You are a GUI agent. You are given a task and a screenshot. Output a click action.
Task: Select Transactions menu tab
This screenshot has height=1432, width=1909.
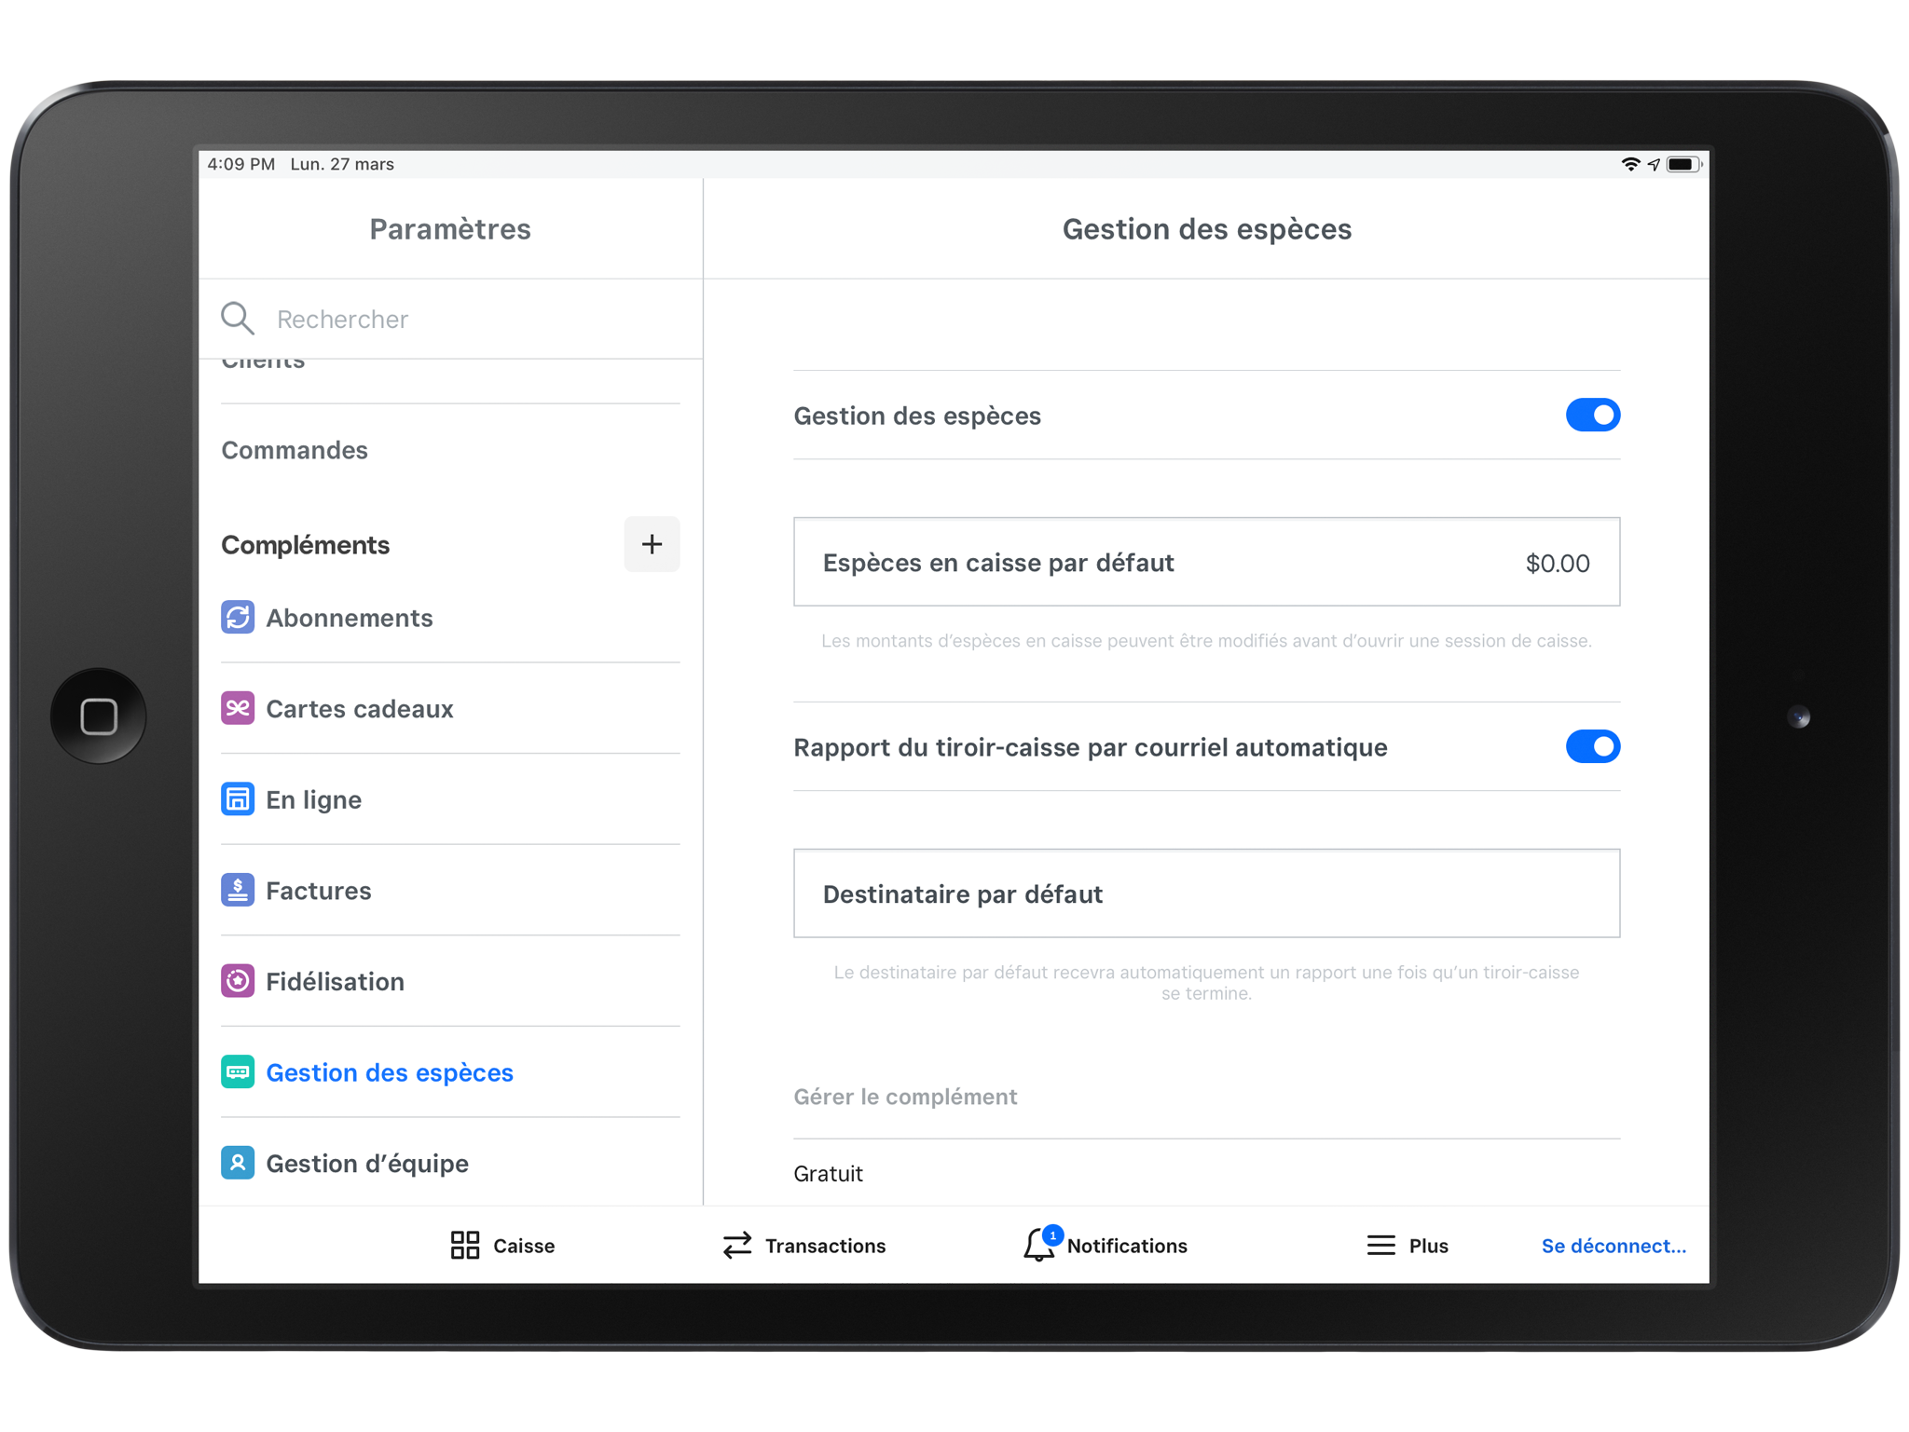pyautogui.click(x=802, y=1244)
